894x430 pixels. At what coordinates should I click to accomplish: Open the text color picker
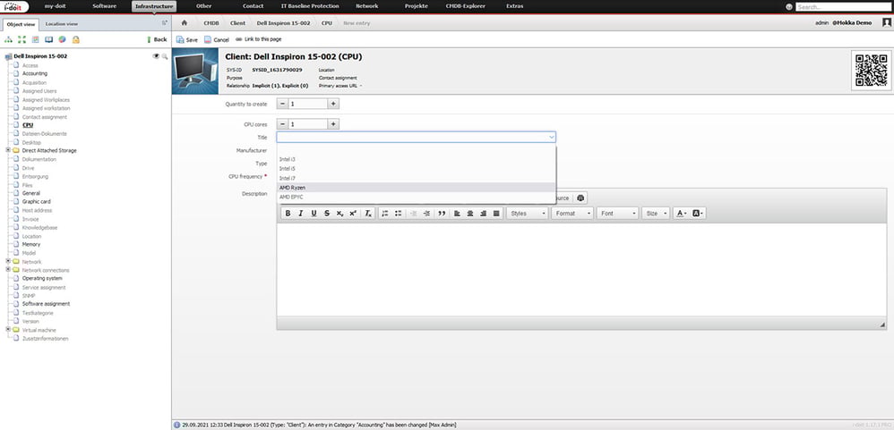[681, 214]
